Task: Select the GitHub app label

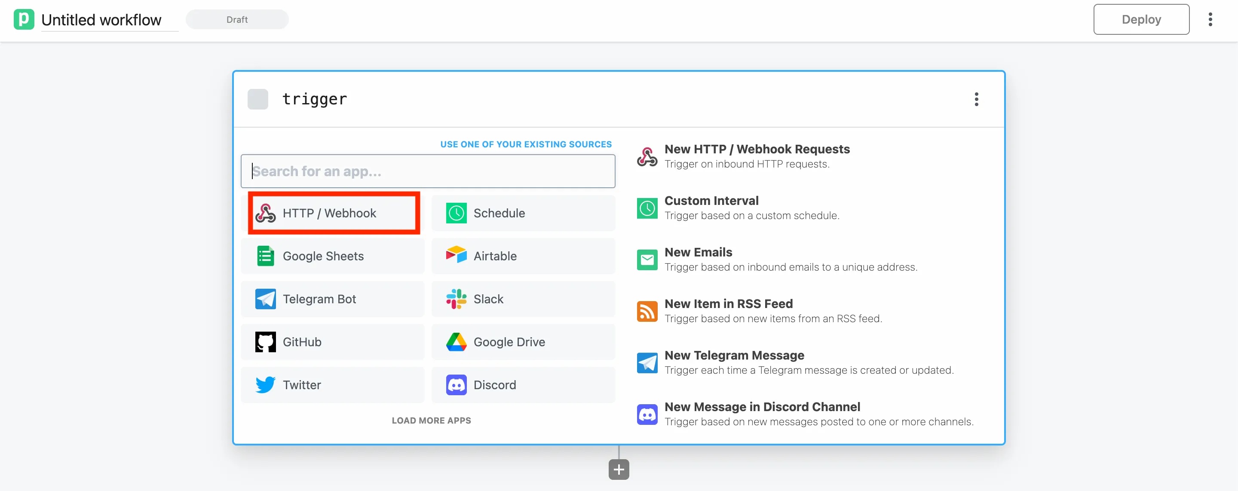Action: click(302, 342)
